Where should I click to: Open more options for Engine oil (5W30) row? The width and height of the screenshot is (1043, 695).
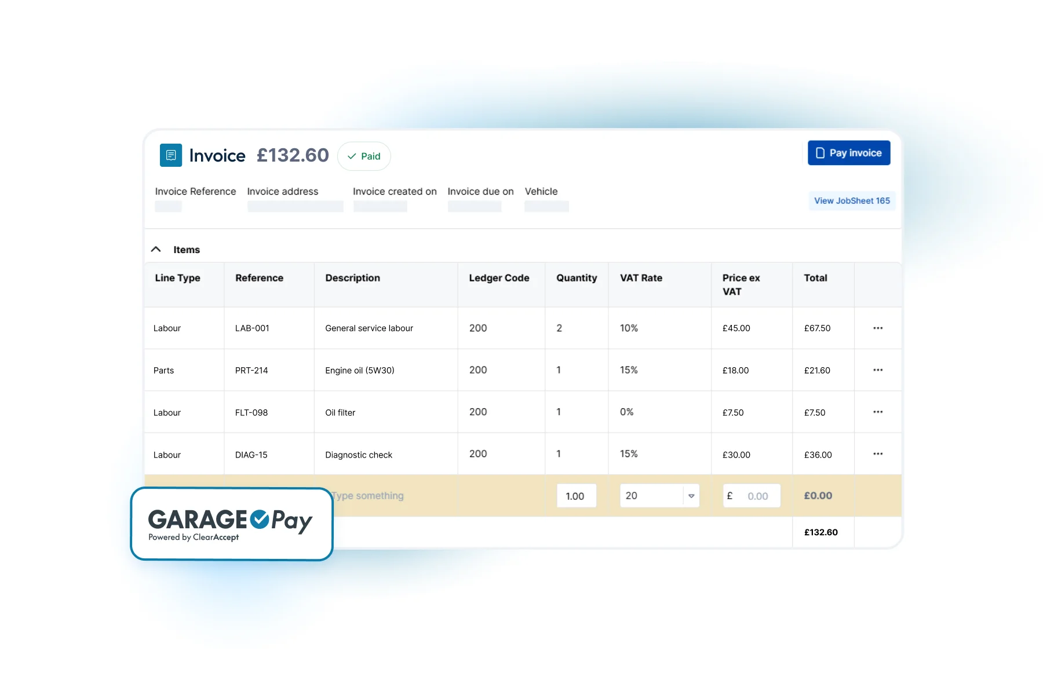click(878, 370)
